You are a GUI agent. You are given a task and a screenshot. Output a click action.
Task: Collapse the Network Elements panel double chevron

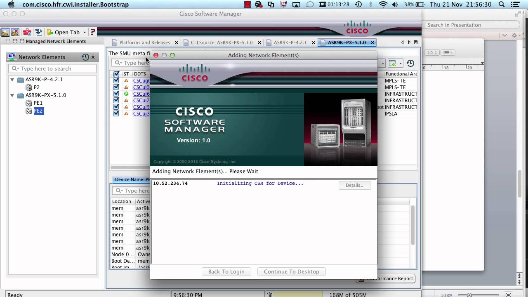pos(93,57)
